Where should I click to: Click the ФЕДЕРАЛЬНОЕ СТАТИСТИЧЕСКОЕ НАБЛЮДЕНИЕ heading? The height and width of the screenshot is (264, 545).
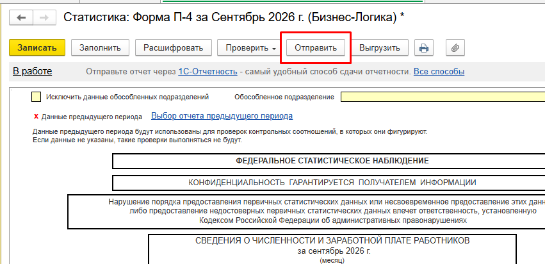(332, 161)
